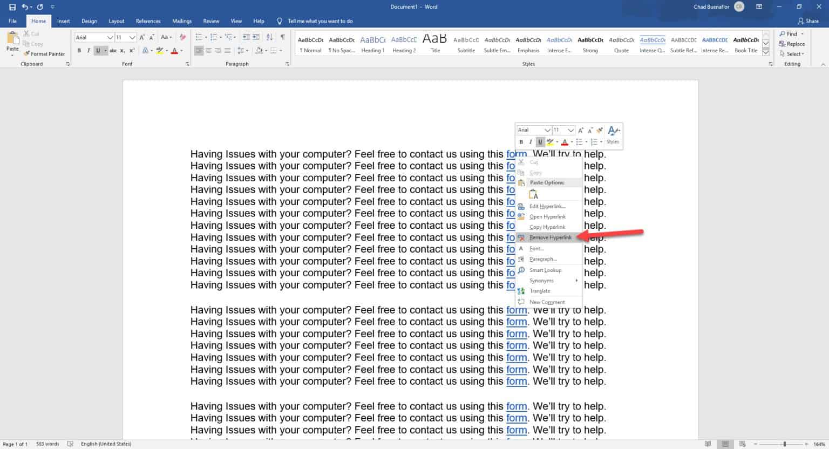Activate the Format Painter tool

tap(44, 53)
